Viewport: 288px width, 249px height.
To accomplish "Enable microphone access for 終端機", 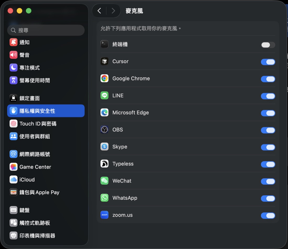I will tap(268, 45).
